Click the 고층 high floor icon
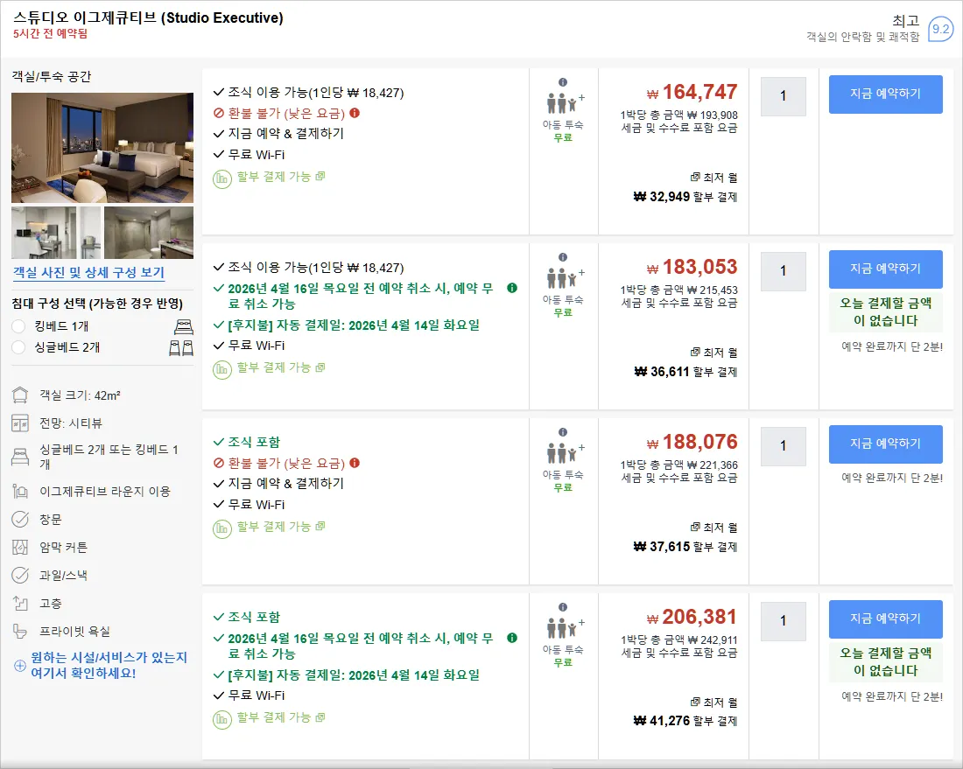The image size is (963, 769). tap(20, 604)
